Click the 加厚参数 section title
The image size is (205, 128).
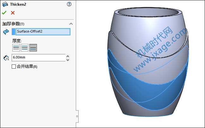click(13, 24)
